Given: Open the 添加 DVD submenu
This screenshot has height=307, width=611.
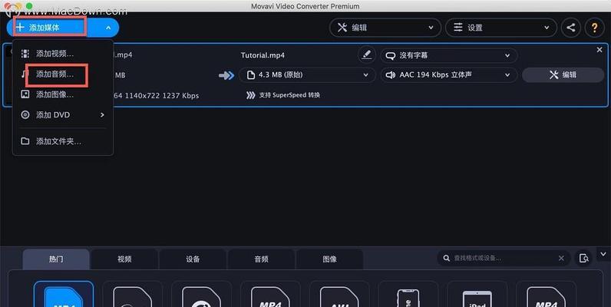Looking at the screenshot, I should pyautogui.click(x=62, y=115).
